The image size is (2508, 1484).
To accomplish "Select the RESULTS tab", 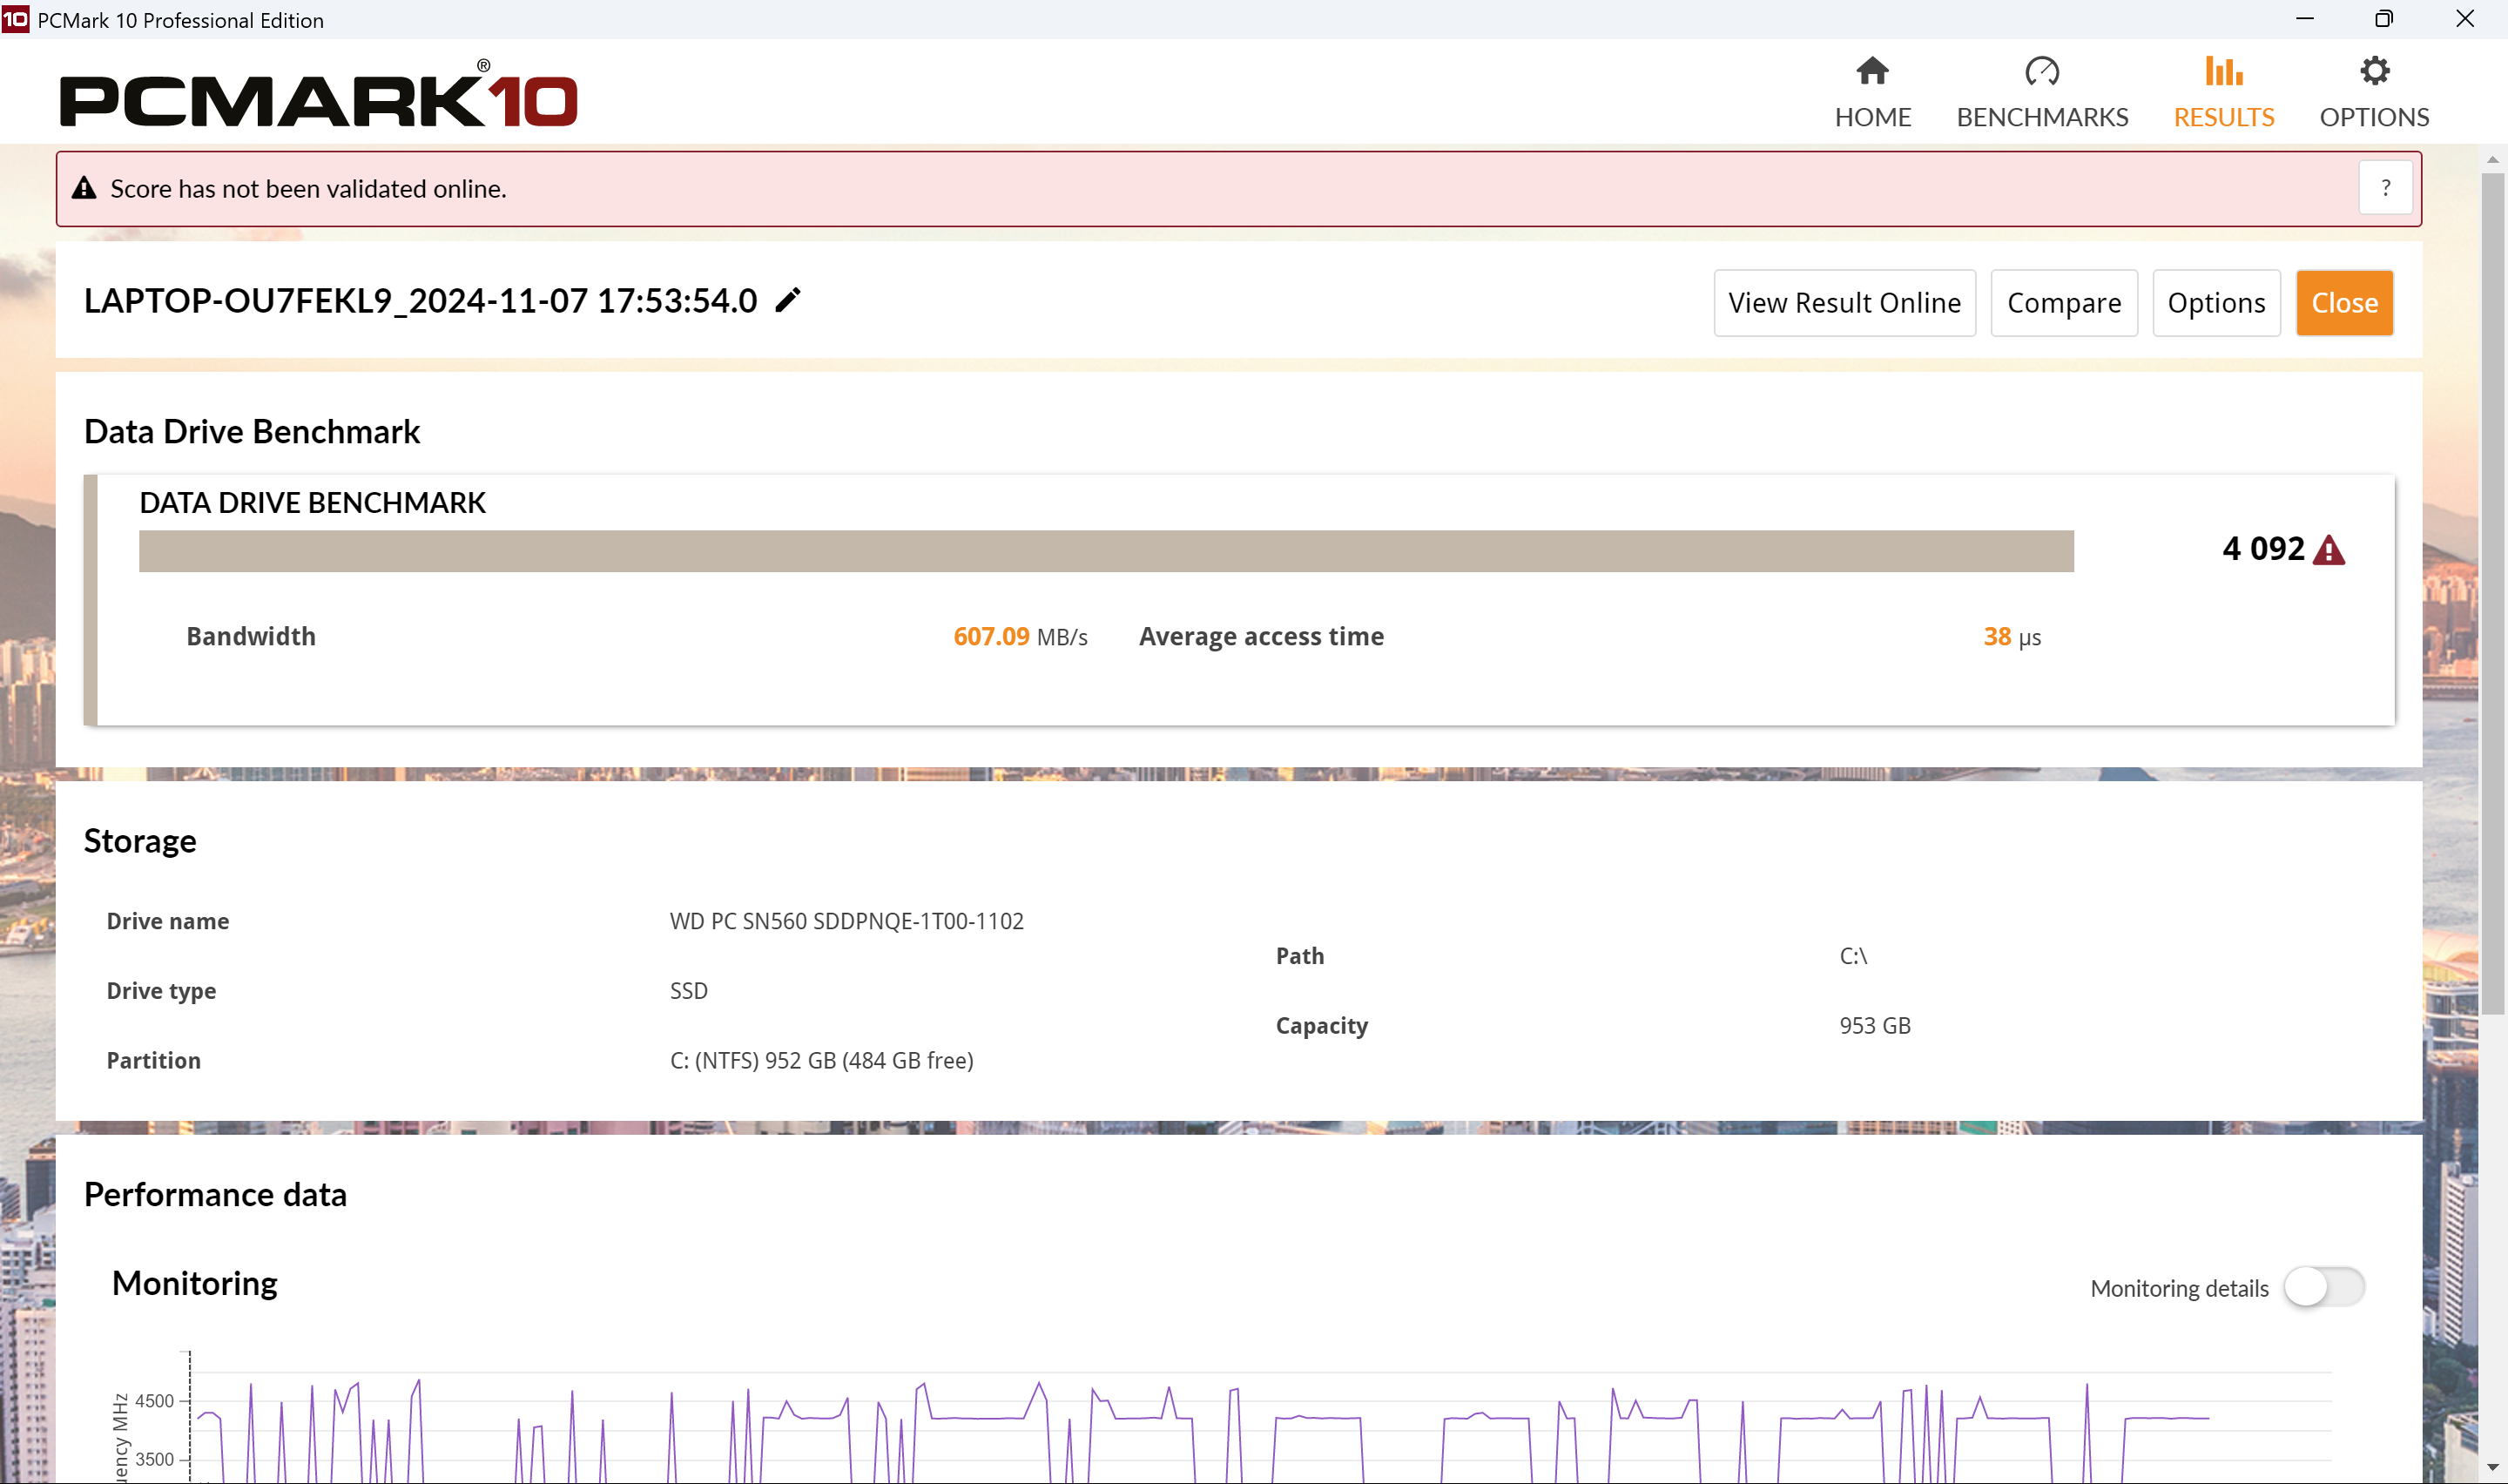I will (2223, 91).
